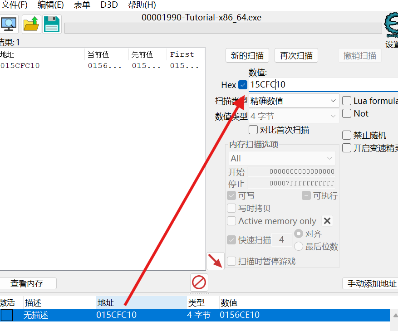Sort results by 地址 column header

42,54
